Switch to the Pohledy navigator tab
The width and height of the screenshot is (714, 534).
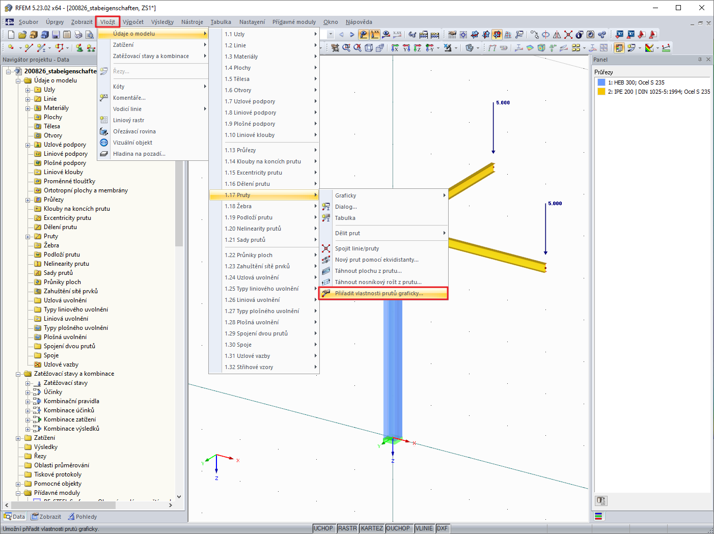83,517
